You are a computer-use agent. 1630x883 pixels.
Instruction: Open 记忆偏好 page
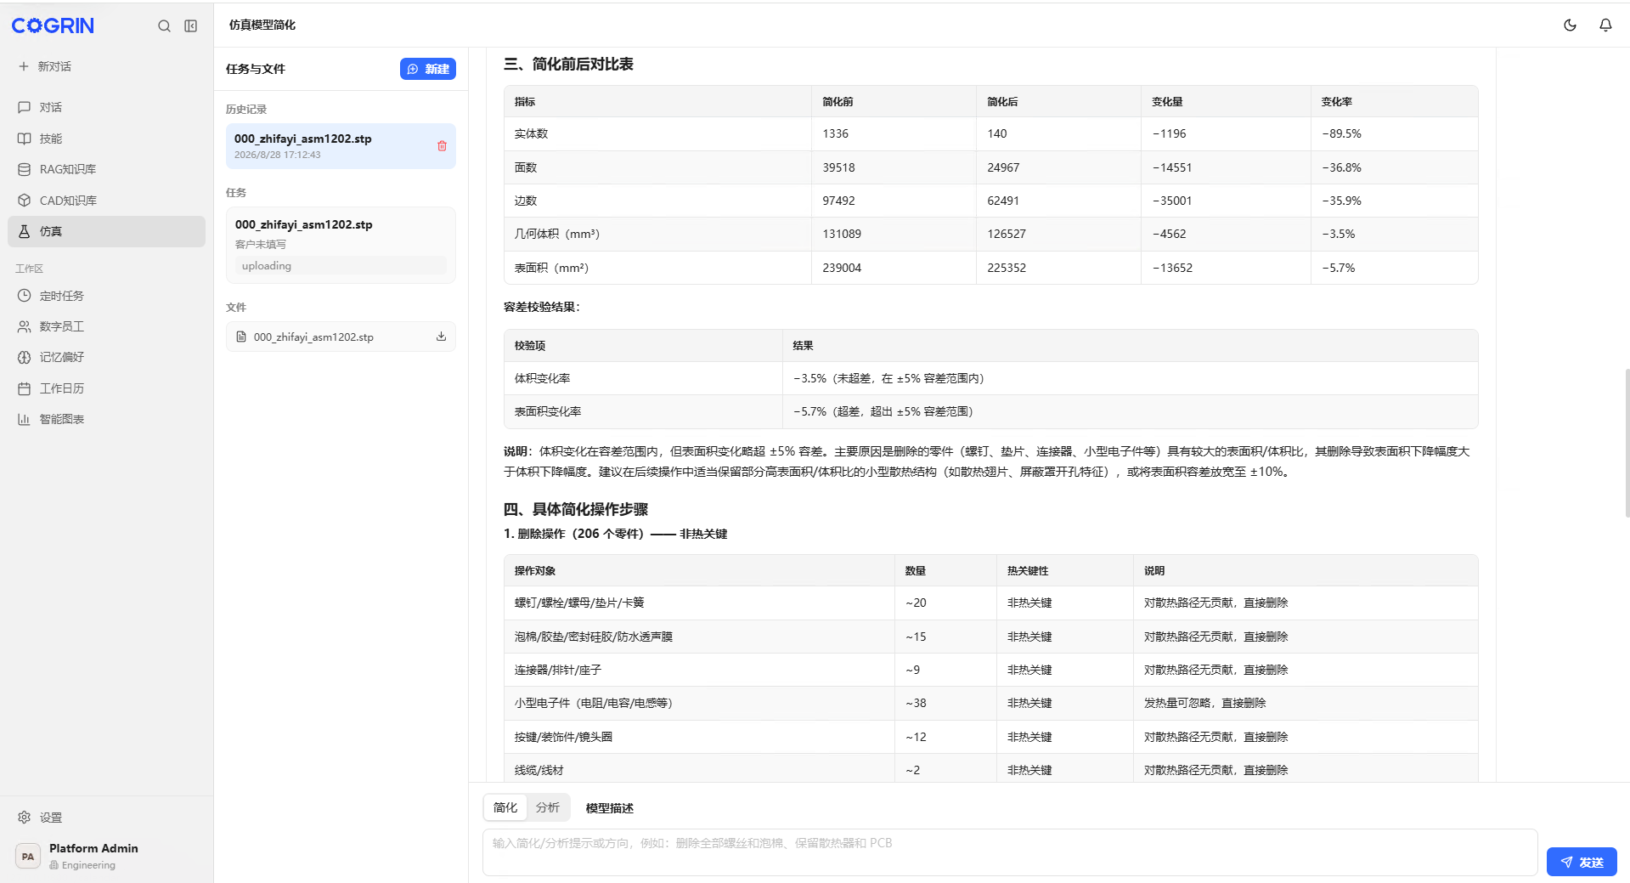[x=106, y=357]
